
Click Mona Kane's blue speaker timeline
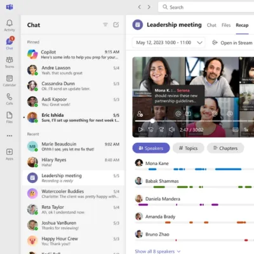click(194, 169)
